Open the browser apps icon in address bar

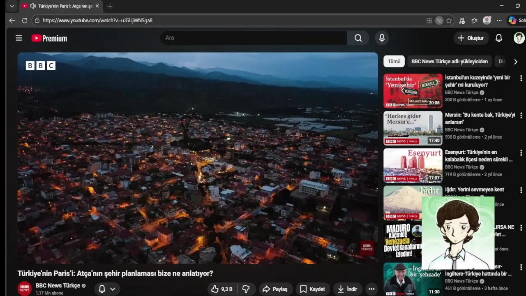click(x=429, y=21)
